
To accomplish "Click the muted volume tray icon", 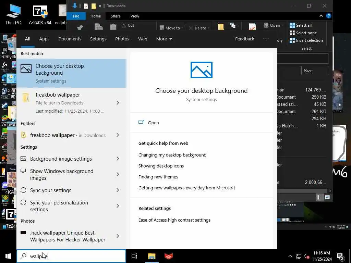I will point(306,256).
